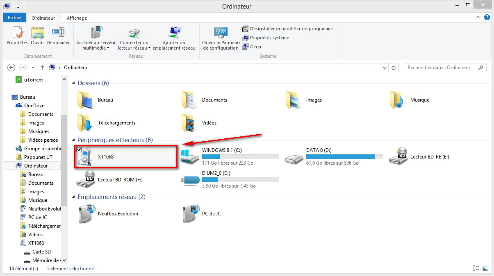
Task: Click Propriétés système in the ribbon
Action: (266, 38)
